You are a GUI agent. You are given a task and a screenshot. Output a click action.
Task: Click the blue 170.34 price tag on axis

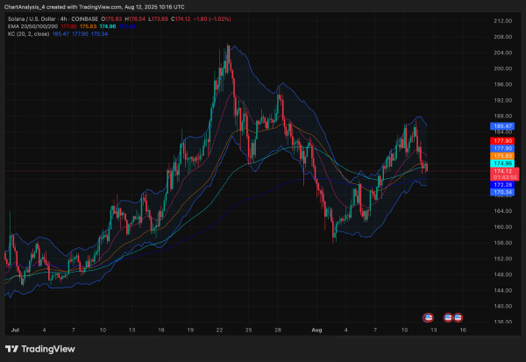click(502, 192)
